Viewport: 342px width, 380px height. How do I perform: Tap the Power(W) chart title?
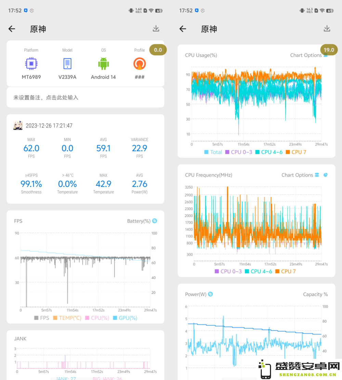tap(196, 294)
